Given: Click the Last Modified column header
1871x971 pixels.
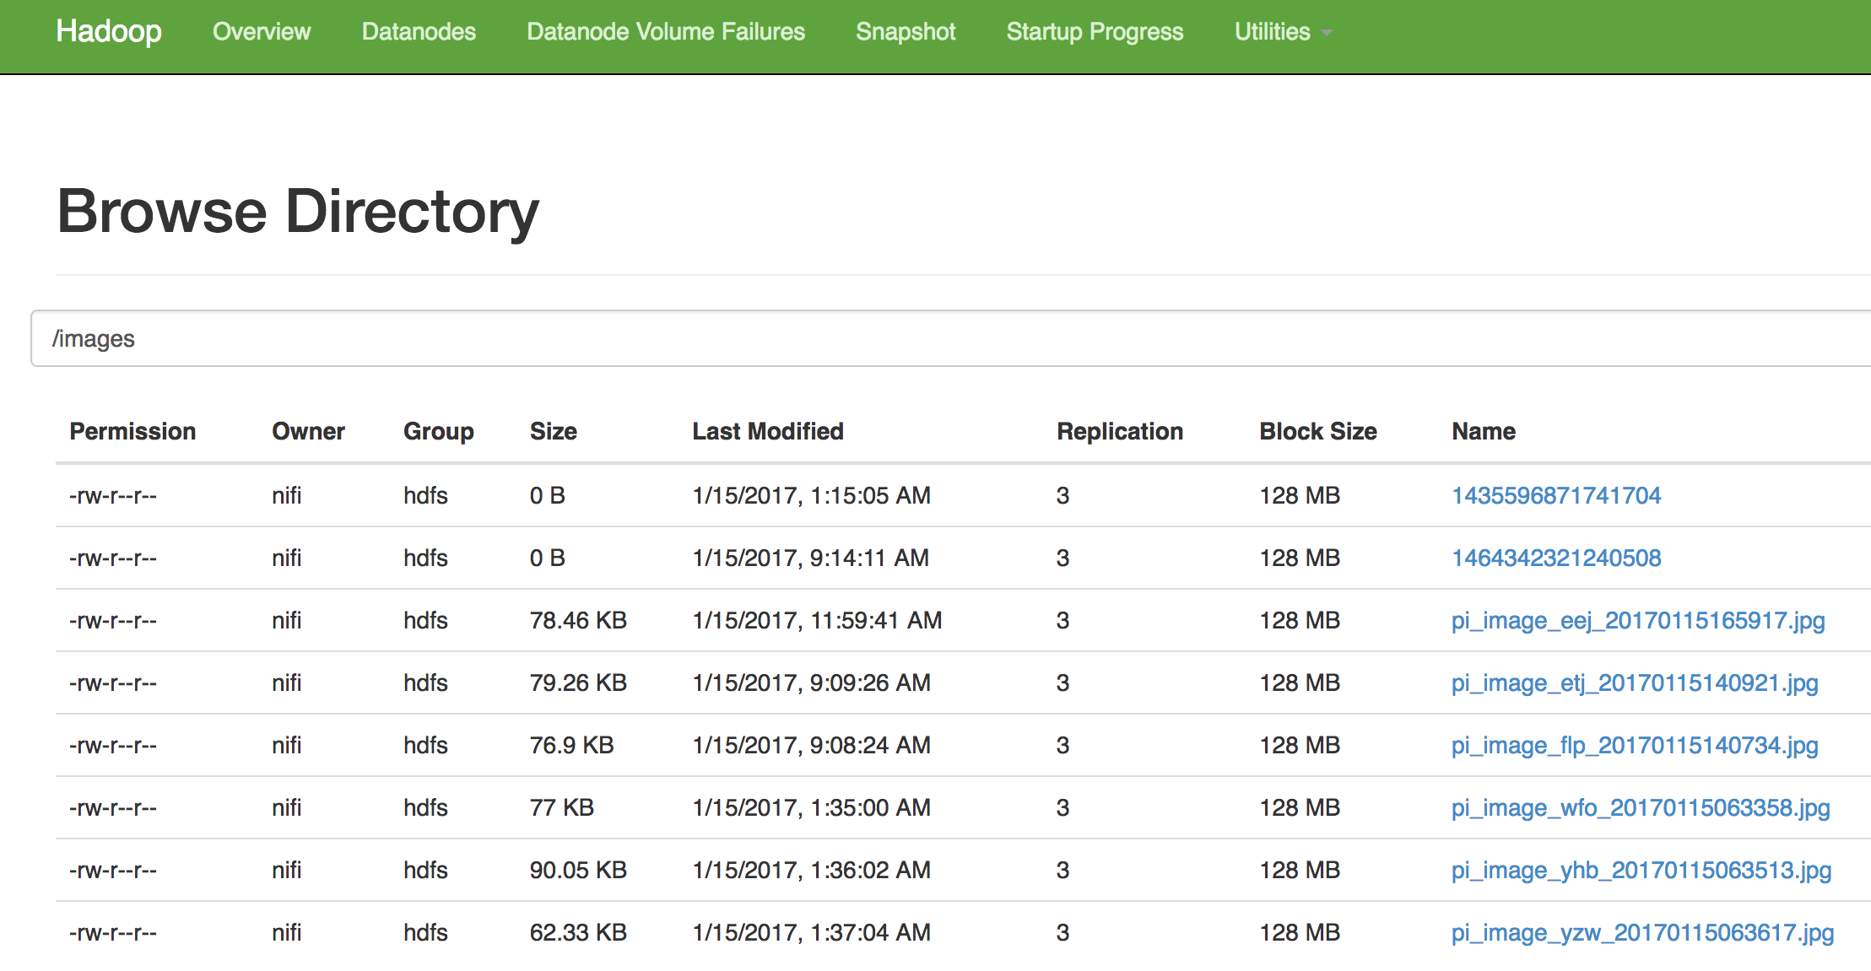Looking at the screenshot, I should click(x=767, y=431).
